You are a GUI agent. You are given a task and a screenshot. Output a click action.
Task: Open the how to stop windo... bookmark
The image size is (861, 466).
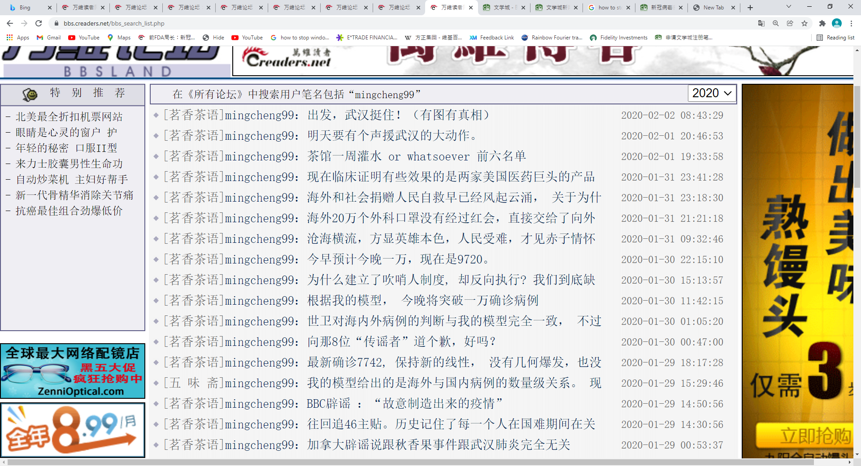[x=300, y=38]
